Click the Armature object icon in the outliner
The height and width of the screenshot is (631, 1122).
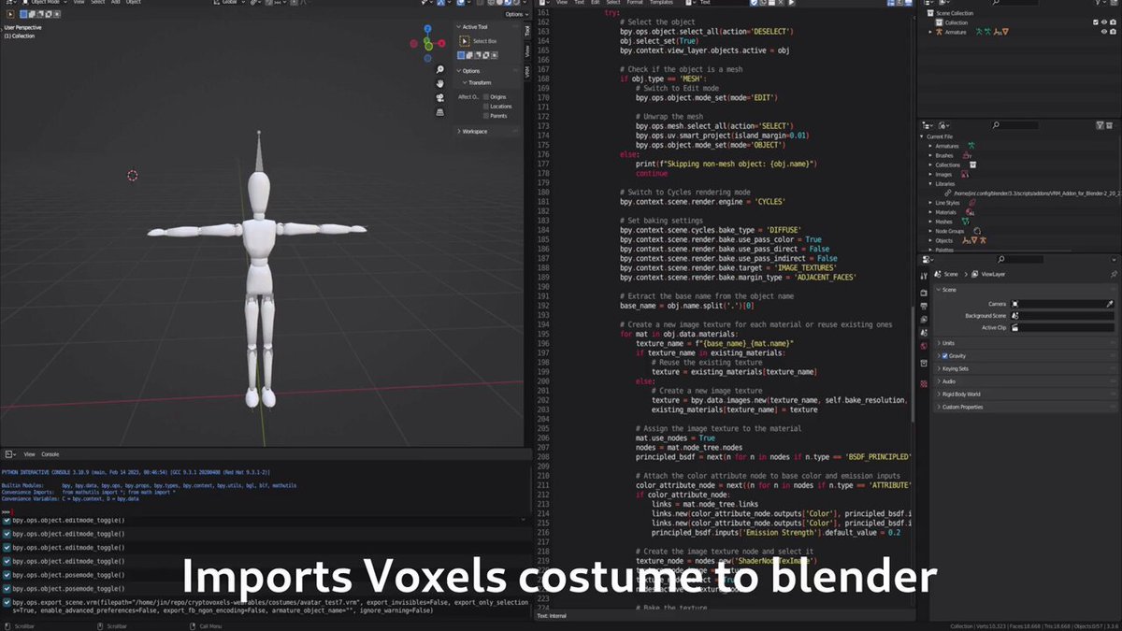(939, 32)
